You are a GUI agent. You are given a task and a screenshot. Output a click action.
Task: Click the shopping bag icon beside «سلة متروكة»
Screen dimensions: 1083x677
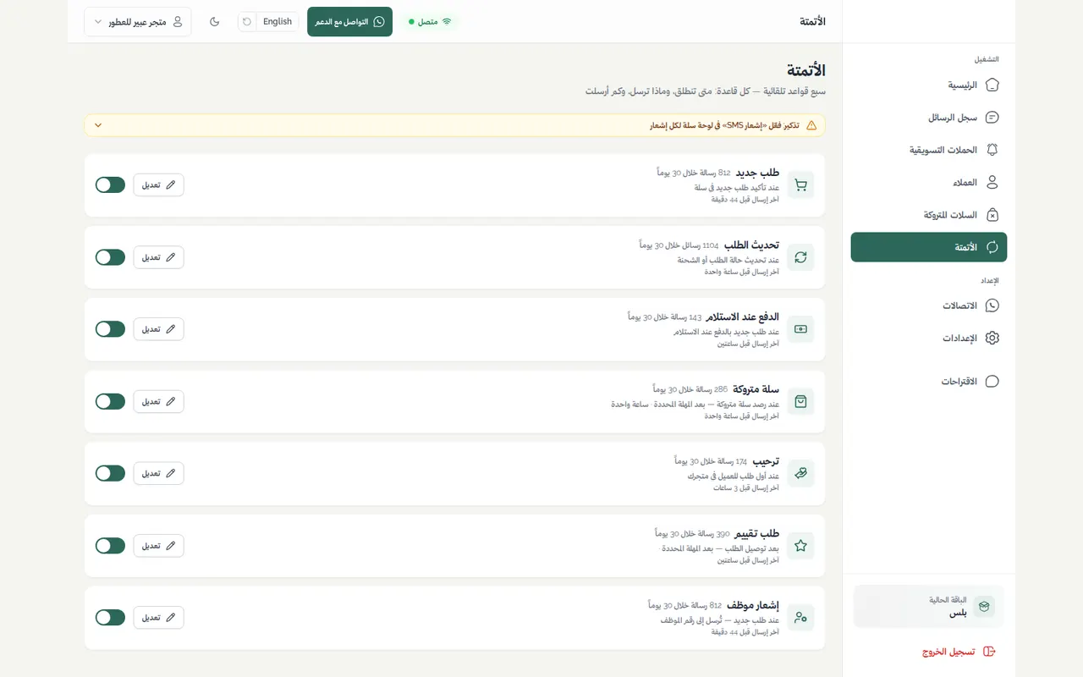coord(800,401)
